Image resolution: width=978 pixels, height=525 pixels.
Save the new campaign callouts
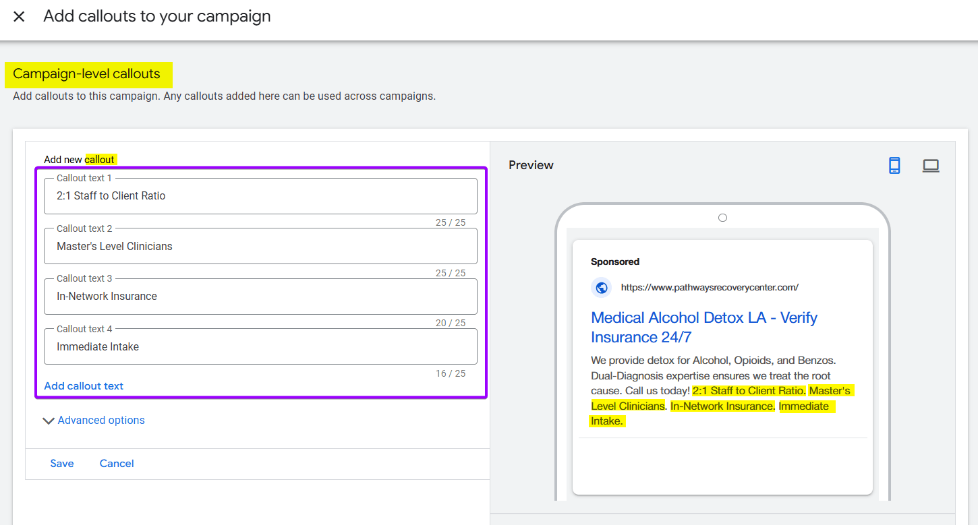pyautogui.click(x=61, y=463)
